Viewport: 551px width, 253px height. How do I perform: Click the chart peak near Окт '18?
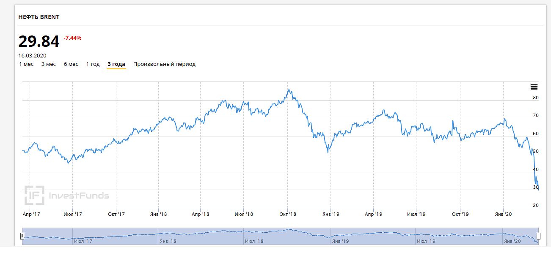point(289,90)
